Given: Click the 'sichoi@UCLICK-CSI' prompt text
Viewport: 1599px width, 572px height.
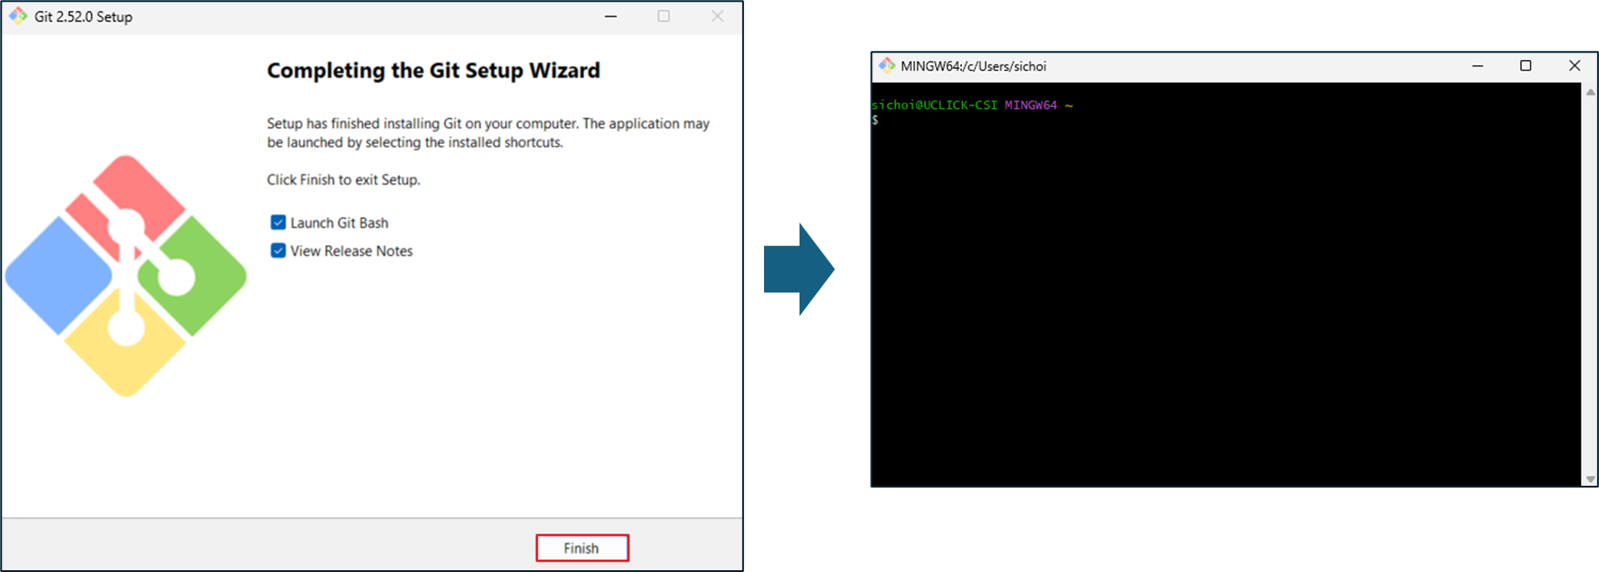Looking at the screenshot, I should coord(934,105).
